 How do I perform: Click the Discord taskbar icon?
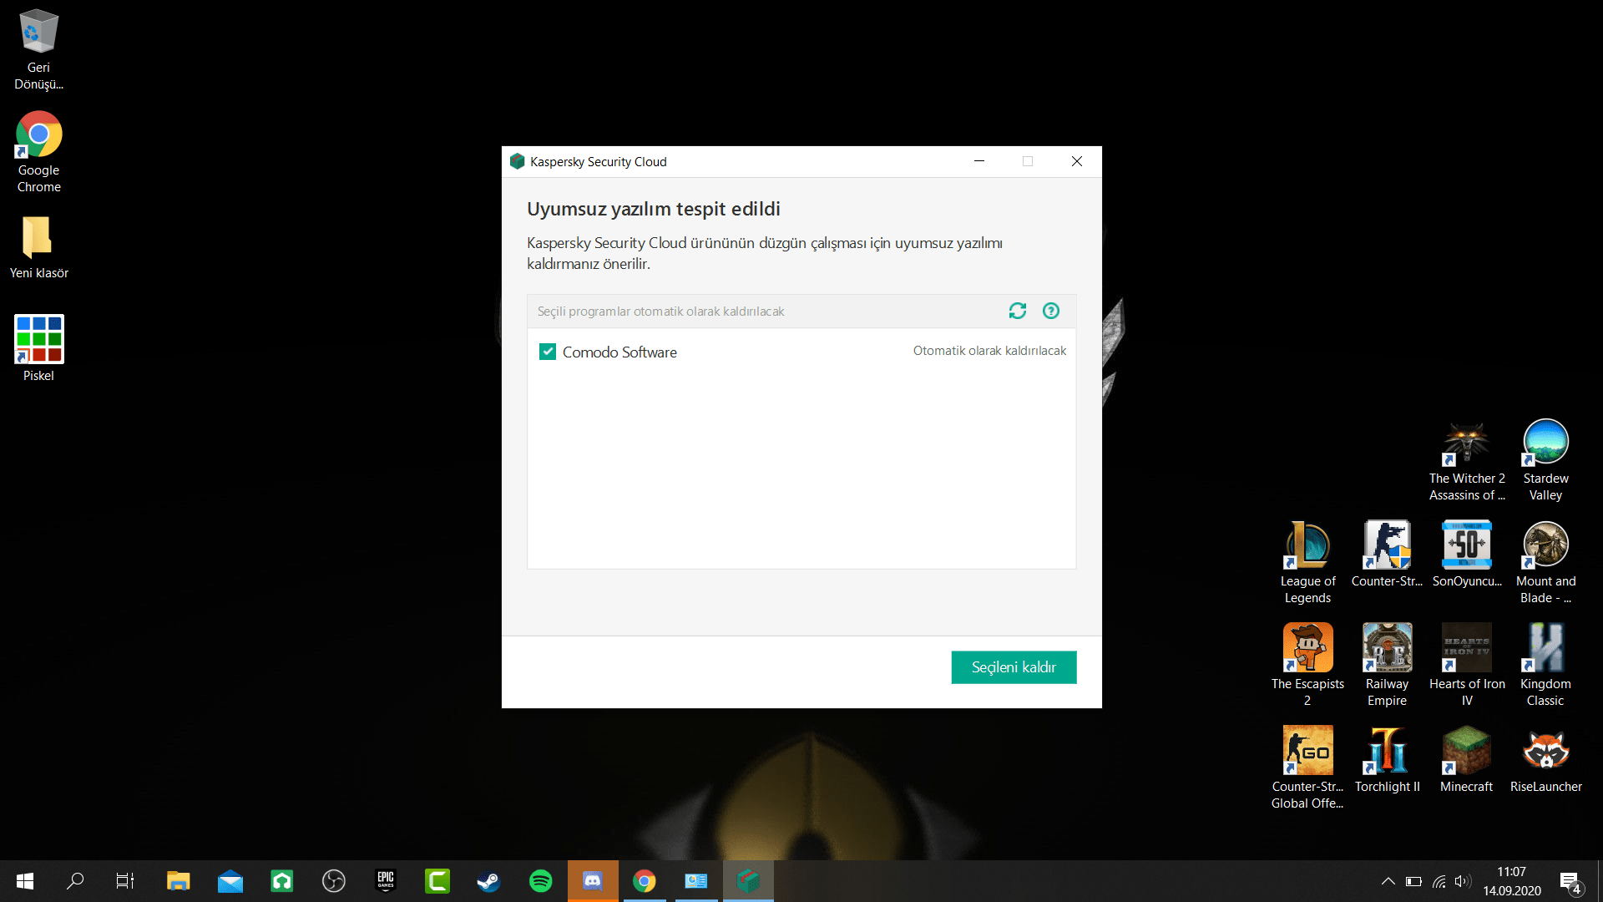click(x=592, y=880)
